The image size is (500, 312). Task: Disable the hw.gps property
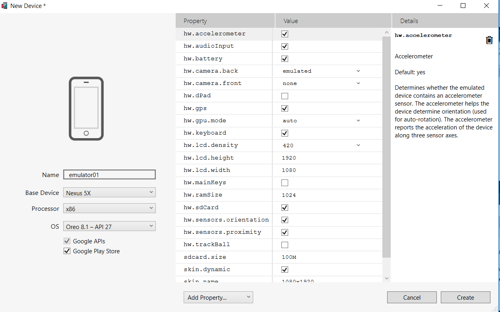pyautogui.click(x=285, y=108)
